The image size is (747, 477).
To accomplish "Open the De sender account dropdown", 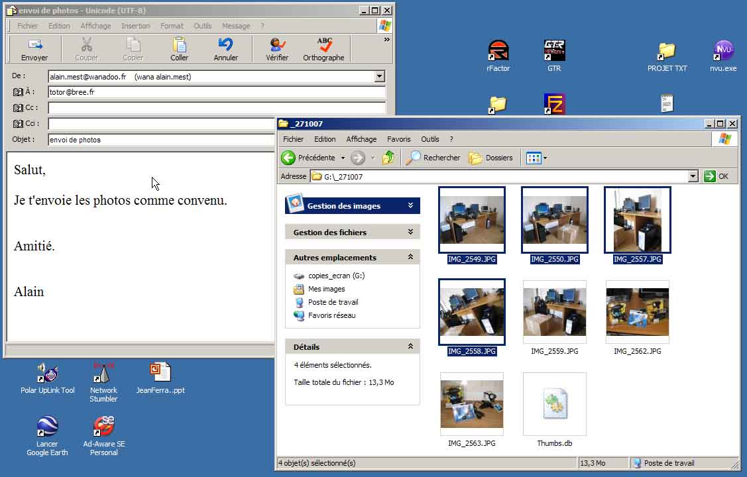I will [379, 77].
